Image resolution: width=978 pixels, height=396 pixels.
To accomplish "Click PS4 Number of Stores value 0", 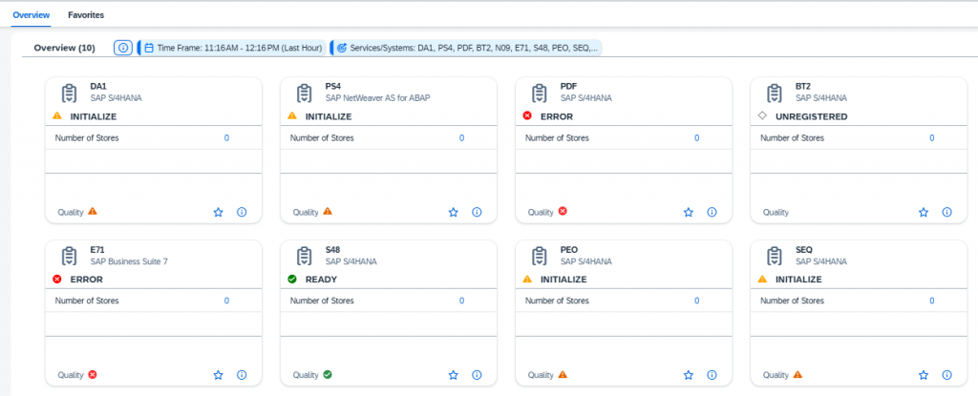I will [461, 137].
